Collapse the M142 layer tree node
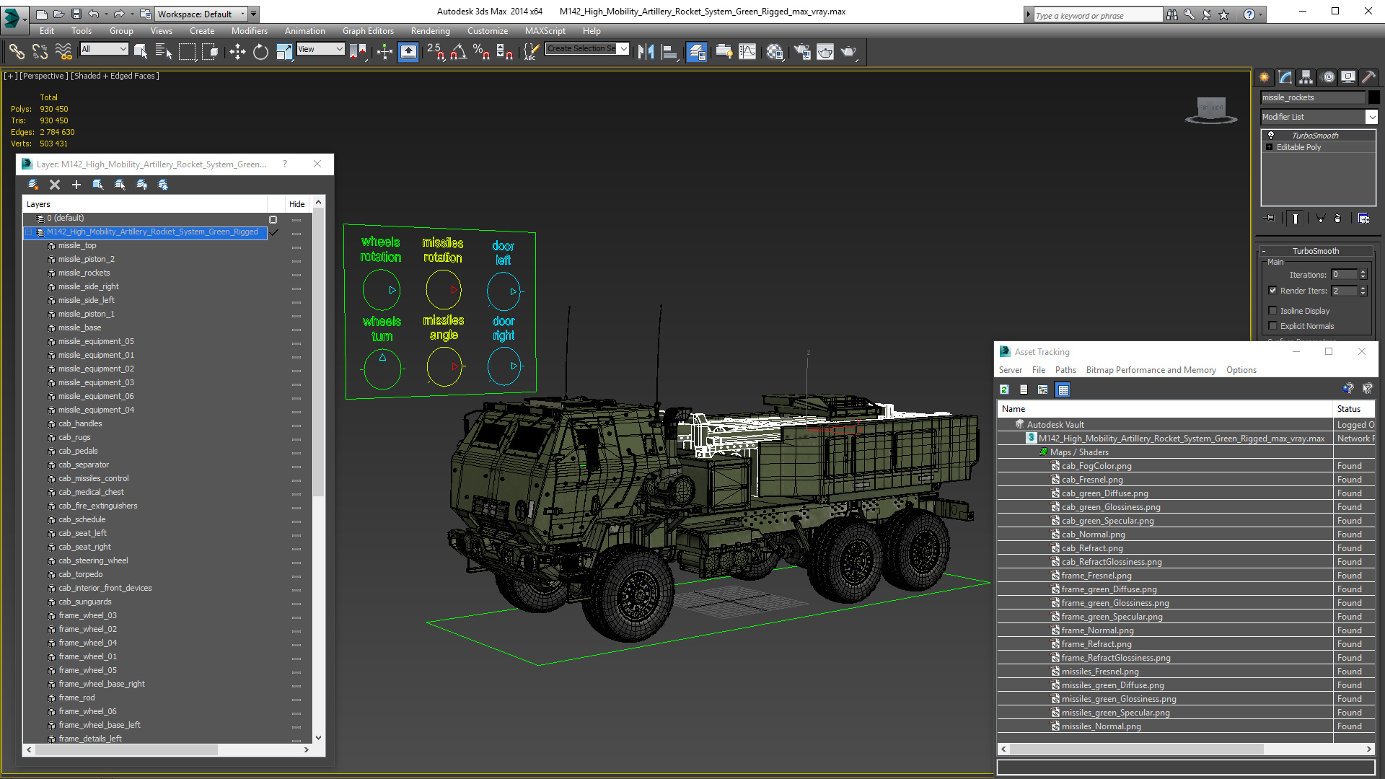The width and height of the screenshot is (1385, 779). (x=29, y=232)
